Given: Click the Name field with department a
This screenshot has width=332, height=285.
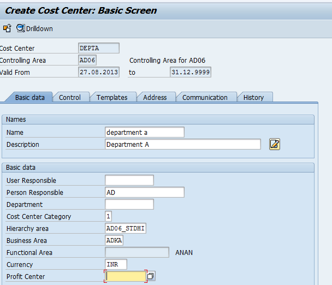Looking at the screenshot, I should pyautogui.click(x=145, y=132).
